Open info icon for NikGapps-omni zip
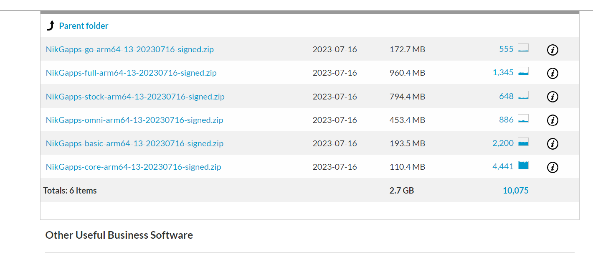Screen dimensions: 593x255 tap(552, 120)
